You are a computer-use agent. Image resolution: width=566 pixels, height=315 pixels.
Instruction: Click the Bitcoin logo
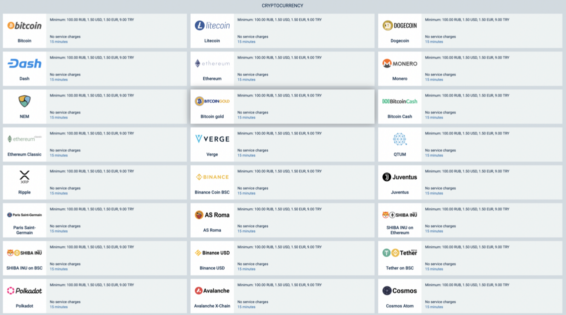[25, 25]
